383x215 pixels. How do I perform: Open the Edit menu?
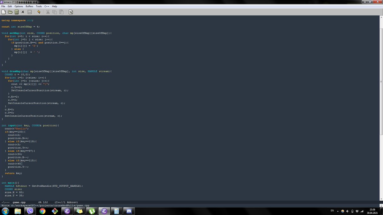tap(10, 6)
